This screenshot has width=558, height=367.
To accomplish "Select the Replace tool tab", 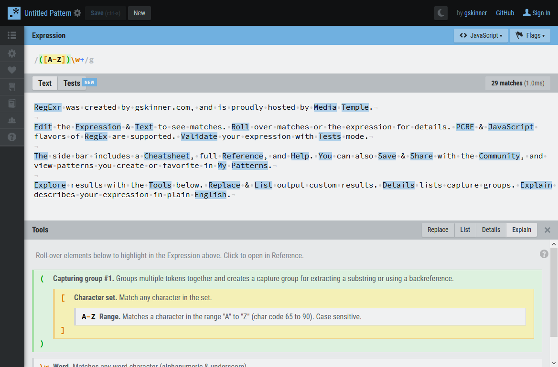I will click(438, 230).
